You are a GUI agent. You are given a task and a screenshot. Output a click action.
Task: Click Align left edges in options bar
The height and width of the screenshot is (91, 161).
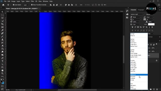(x=51, y=5)
